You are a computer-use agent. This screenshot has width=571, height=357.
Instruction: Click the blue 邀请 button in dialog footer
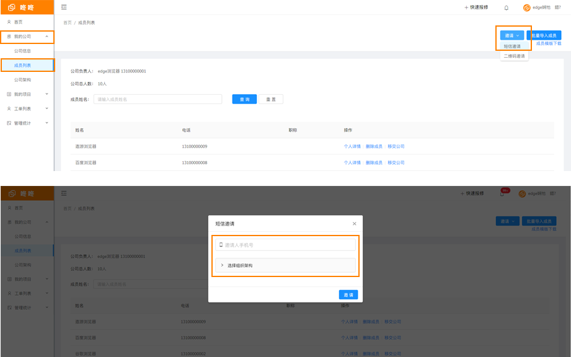coord(348,295)
